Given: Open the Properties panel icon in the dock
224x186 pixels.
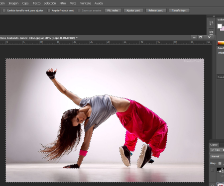Looking at the screenshot, I should coord(211,32).
